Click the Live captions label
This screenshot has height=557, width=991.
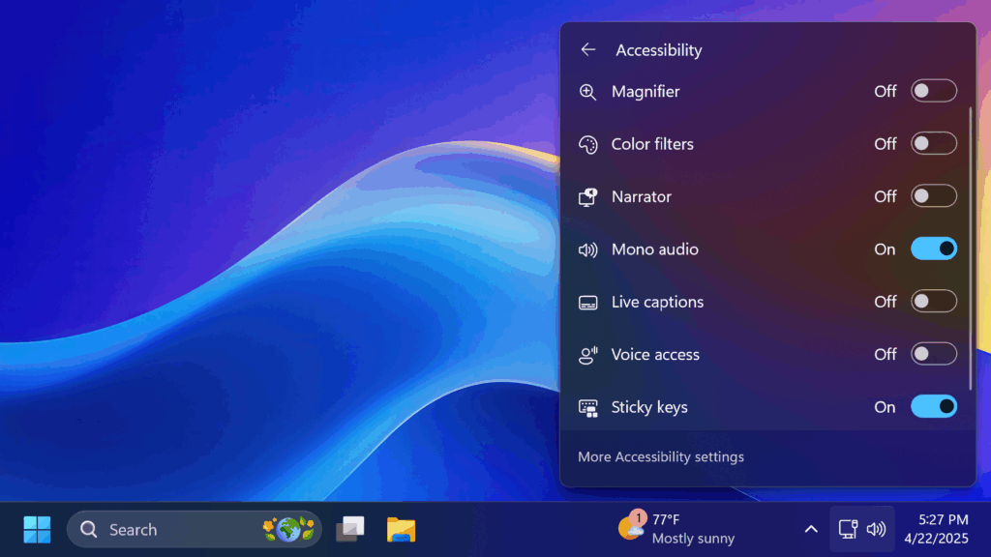point(657,302)
